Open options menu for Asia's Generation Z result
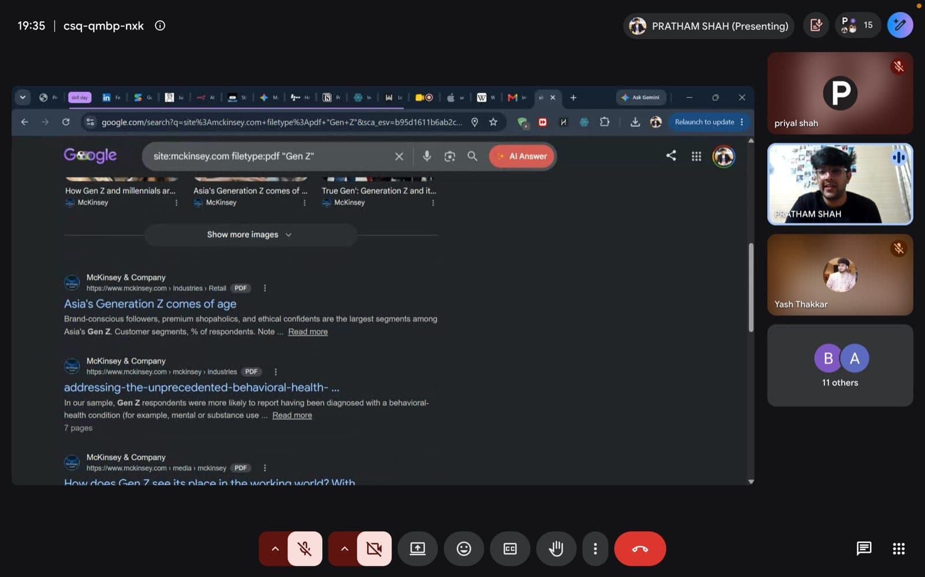The height and width of the screenshot is (577, 925). click(x=265, y=288)
